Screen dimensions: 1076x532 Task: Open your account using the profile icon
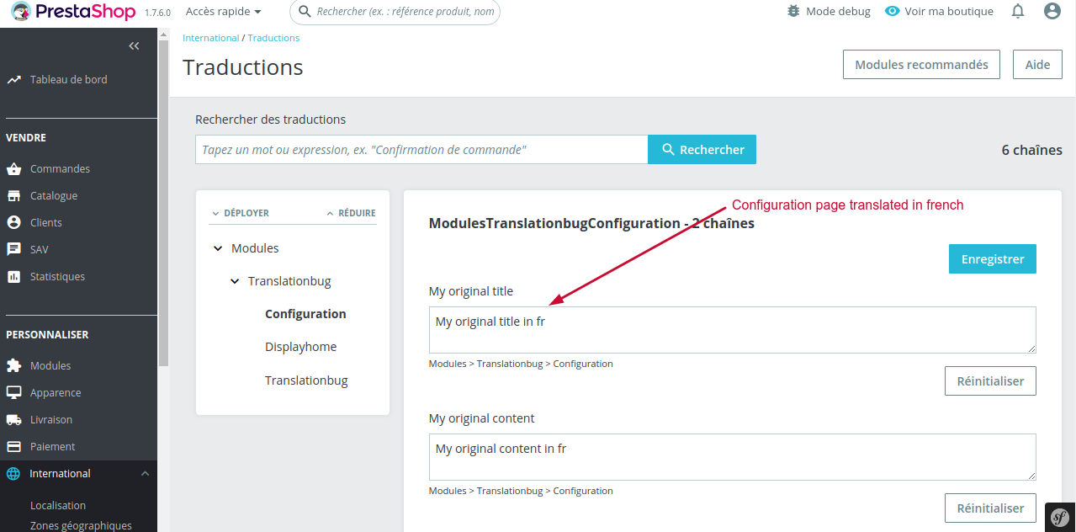[1054, 12]
